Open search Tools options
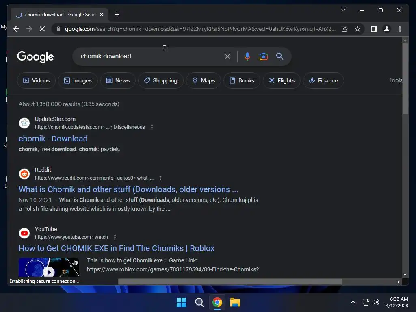416x312 pixels. pyautogui.click(x=395, y=80)
